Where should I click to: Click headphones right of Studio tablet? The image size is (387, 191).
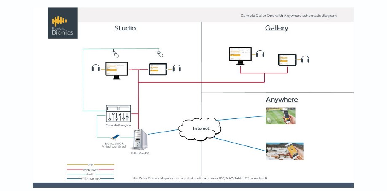coord(177,68)
